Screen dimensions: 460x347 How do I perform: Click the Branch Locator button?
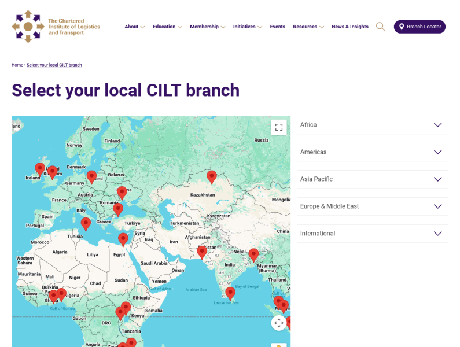pos(419,27)
